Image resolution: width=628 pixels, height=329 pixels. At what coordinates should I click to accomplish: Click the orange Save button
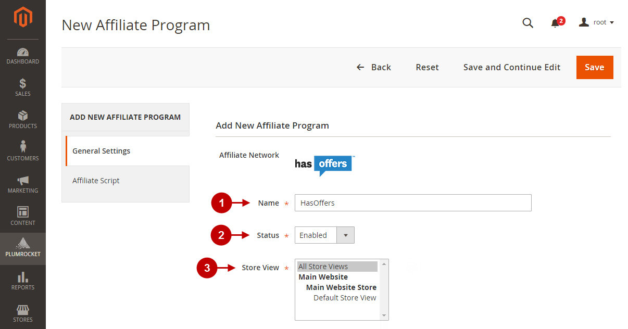595,67
